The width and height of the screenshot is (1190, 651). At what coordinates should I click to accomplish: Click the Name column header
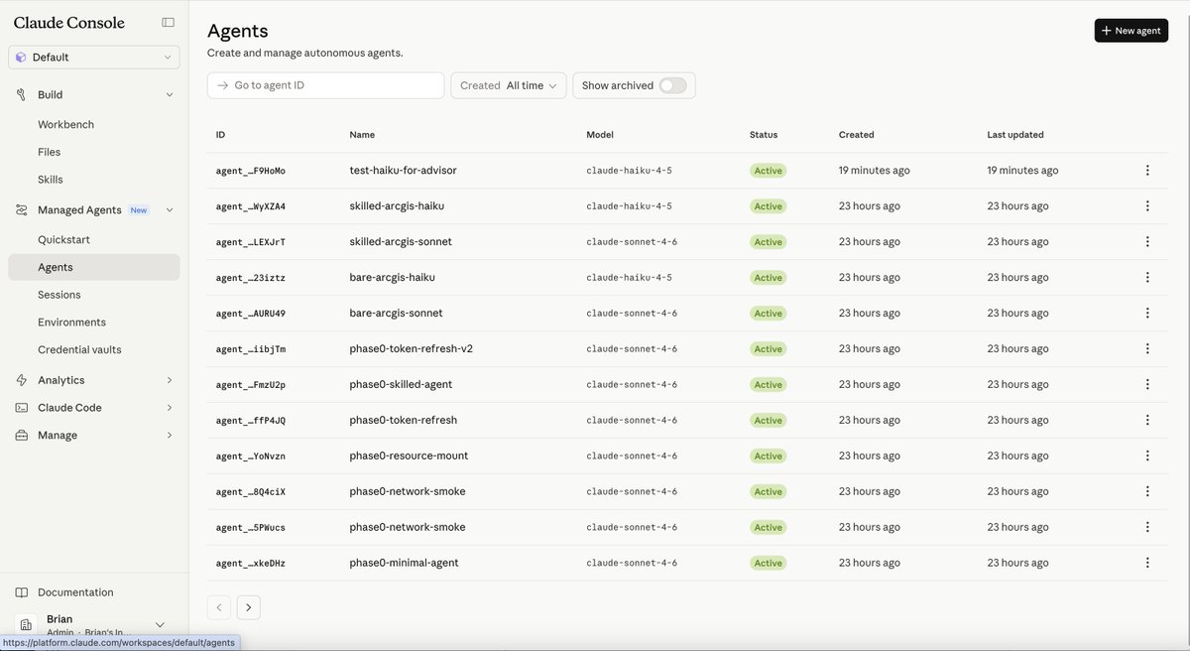(362, 135)
